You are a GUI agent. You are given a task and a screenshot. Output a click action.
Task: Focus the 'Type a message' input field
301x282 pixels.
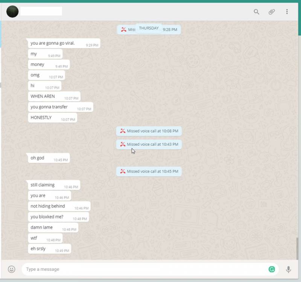pyautogui.click(x=143, y=269)
